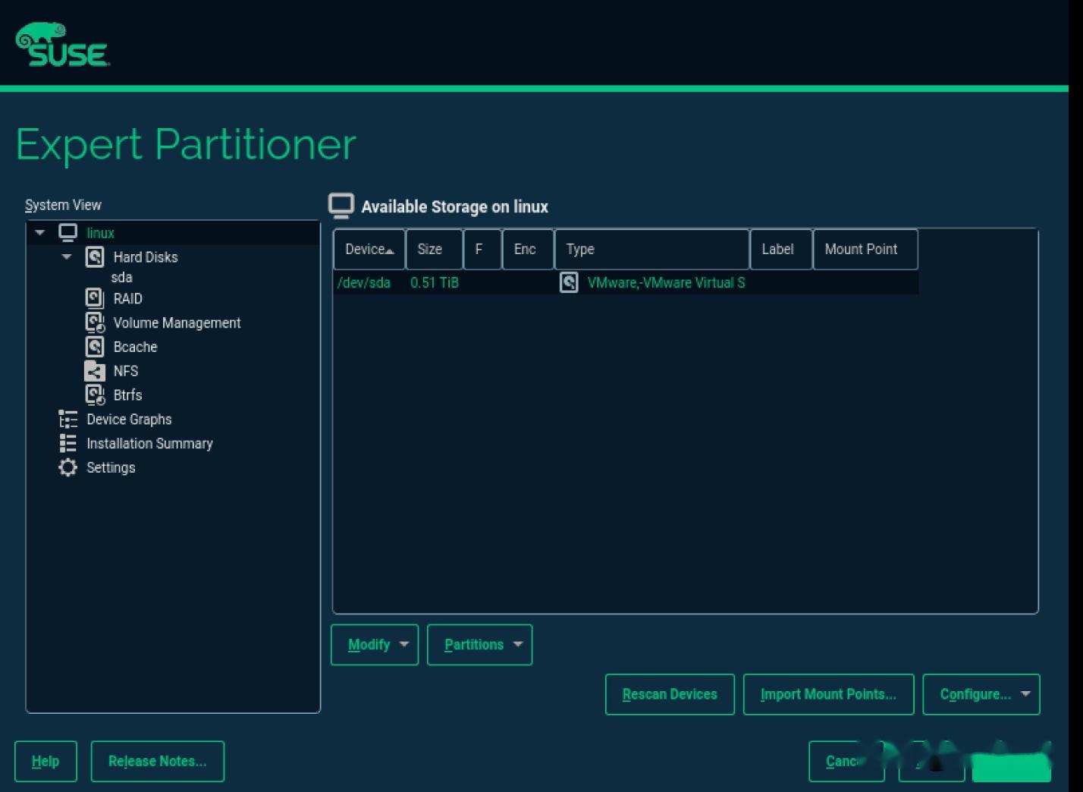Viewport: 1083px width, 792px height.
Task: View the Release Notes
Action: pyautogui.click(x=157, y=760)
